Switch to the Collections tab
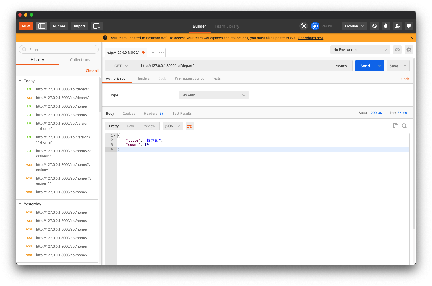Viewport: 432px width, 286px height. click(x=80, y=60)
